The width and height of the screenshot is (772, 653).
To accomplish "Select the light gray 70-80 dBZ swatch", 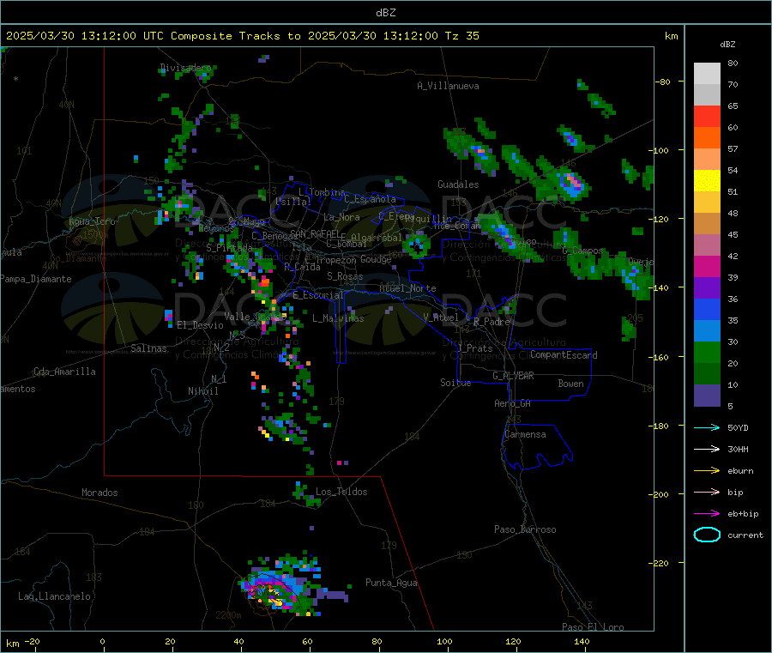I will pyautogui.click(x=707, y=74).
